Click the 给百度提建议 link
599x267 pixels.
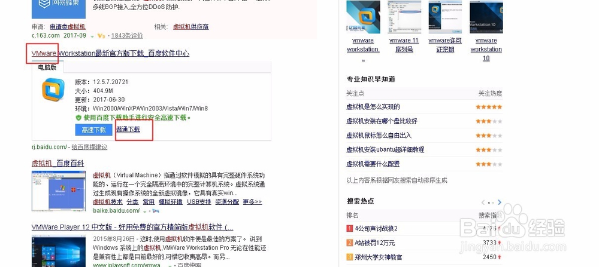pos(89,147)
